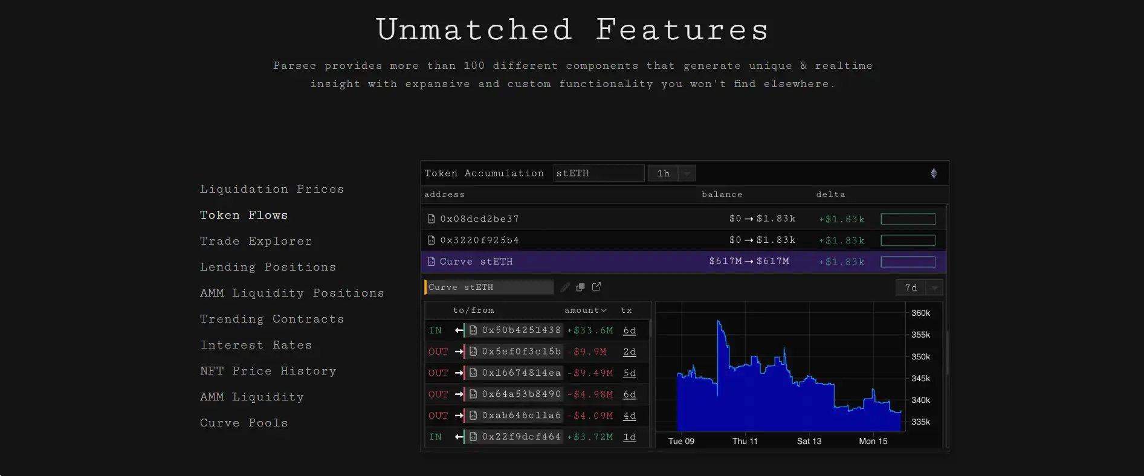Viewport: 1144px width, 476px height.
Task: Sort by the amount column header
Action: (x=585, y=310)
